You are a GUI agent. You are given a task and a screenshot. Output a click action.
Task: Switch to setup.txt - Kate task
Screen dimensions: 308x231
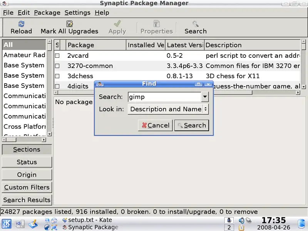87,220
